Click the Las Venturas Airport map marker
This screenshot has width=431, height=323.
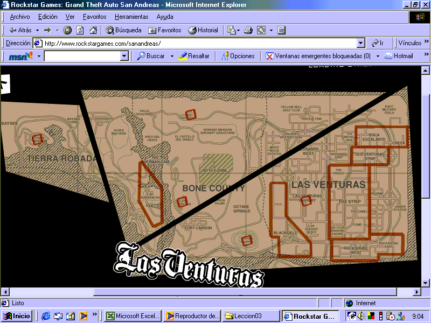pyautogui.click(x=306, y=201)
